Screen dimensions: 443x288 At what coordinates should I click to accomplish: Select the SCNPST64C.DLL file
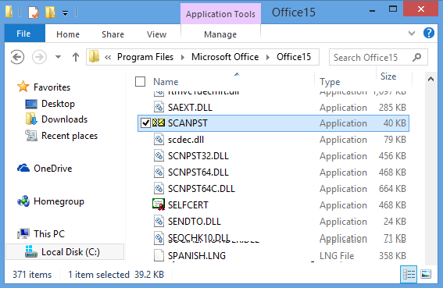(201, 189)
